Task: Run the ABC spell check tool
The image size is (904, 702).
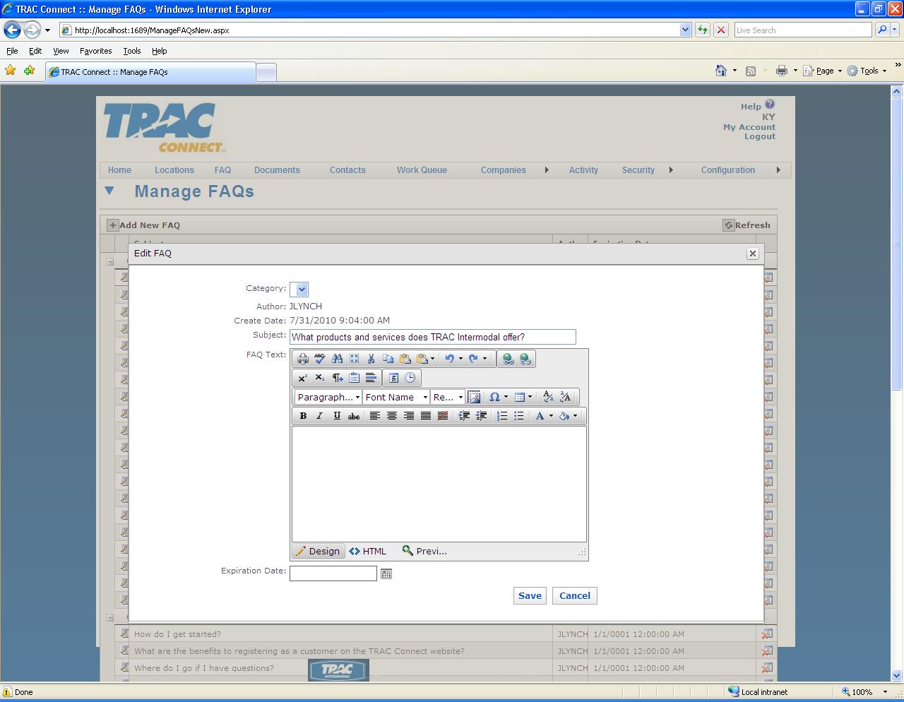Action: tap(320, 359)
